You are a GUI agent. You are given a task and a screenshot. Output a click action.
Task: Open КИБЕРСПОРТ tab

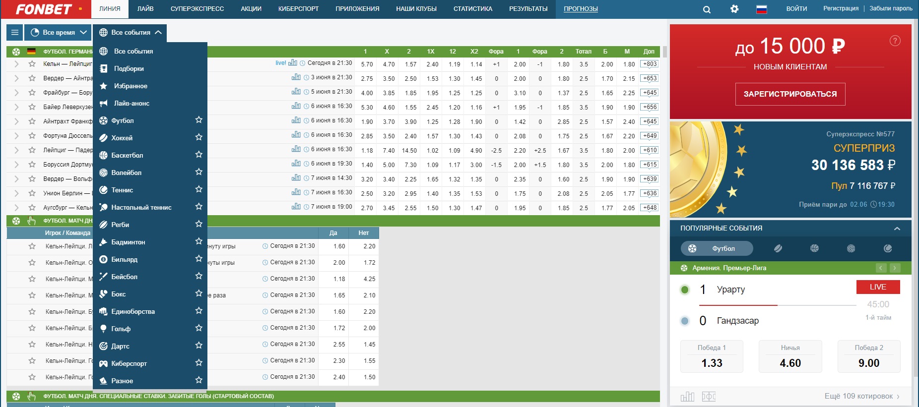pos(298,9)
